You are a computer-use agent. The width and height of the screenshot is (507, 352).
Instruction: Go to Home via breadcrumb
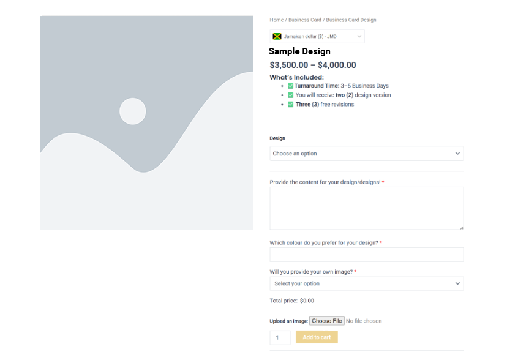coord(276,20)
